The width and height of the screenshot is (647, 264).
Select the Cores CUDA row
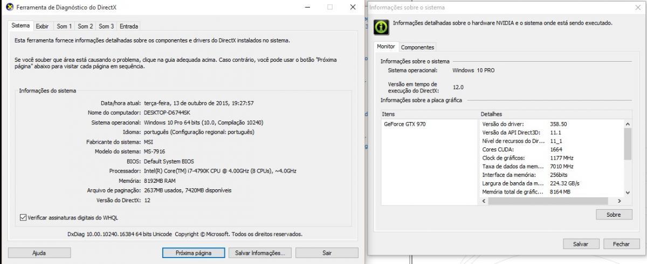click(551, 149)
